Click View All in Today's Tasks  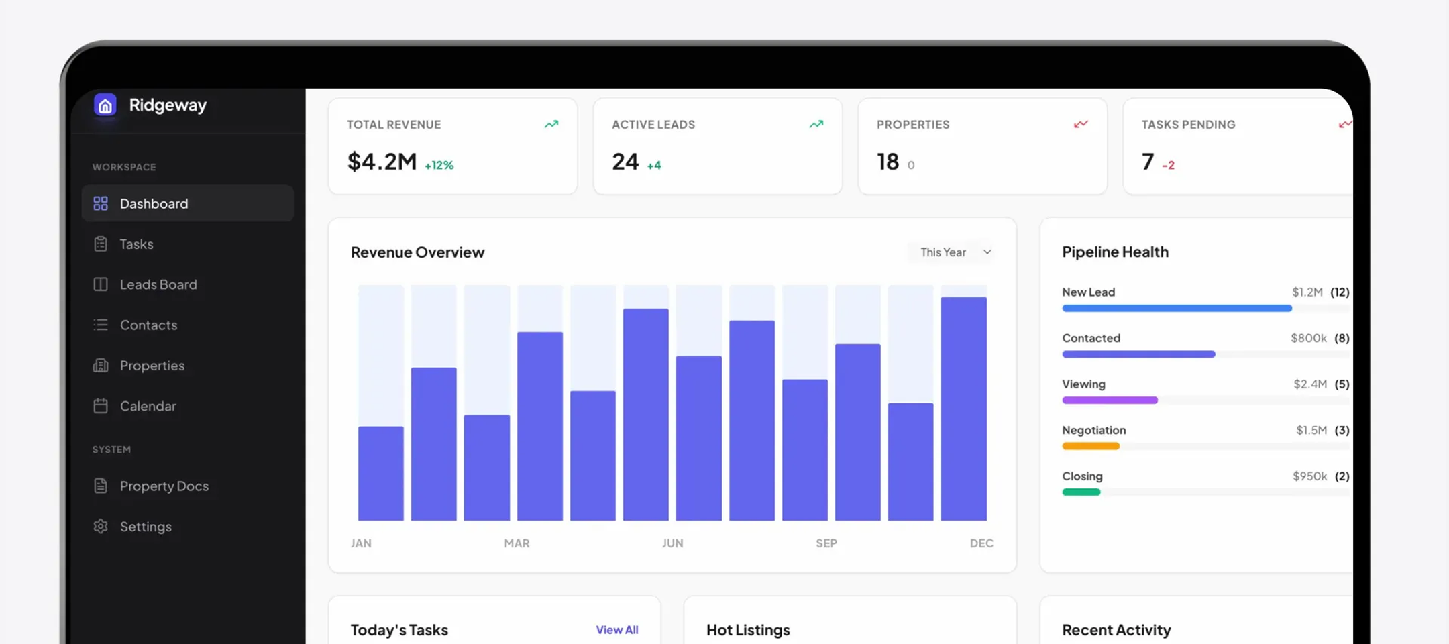click(x=617, y=630)
